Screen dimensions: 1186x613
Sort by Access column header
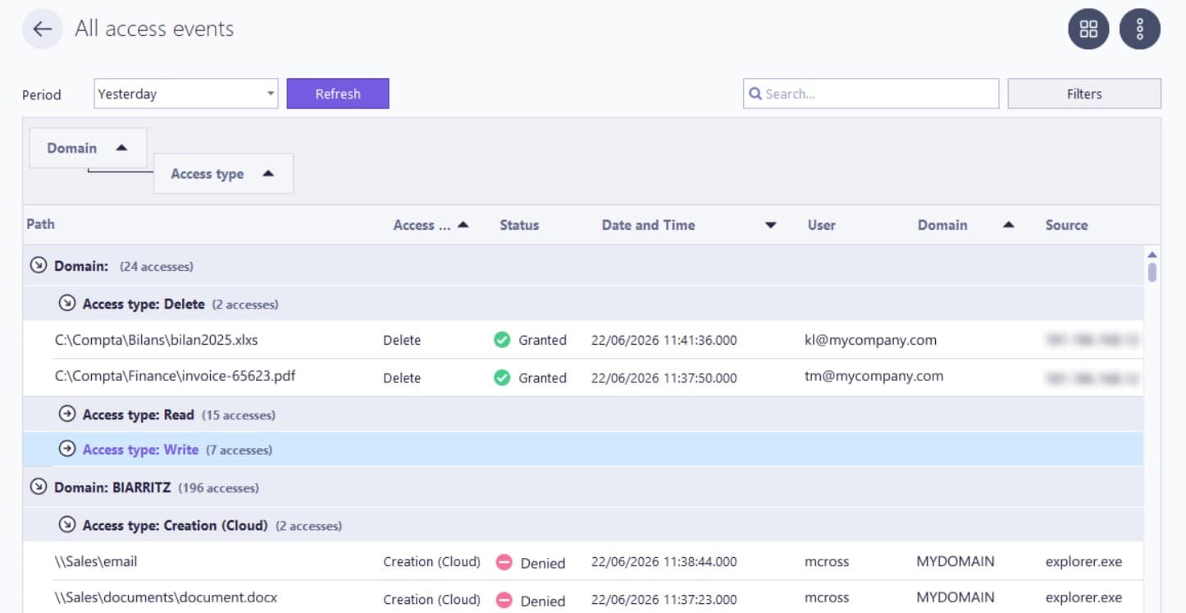tap(422, 225)
